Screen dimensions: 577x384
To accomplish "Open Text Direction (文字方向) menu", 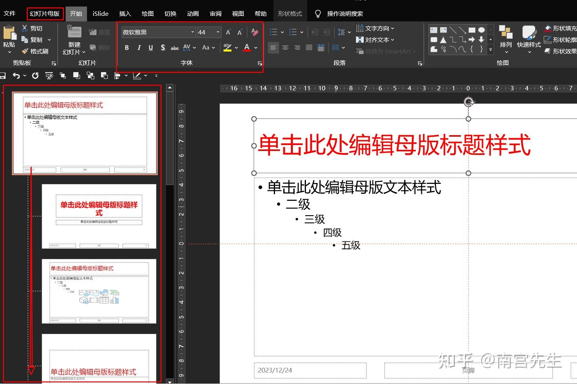I will (x=375, y=28).
